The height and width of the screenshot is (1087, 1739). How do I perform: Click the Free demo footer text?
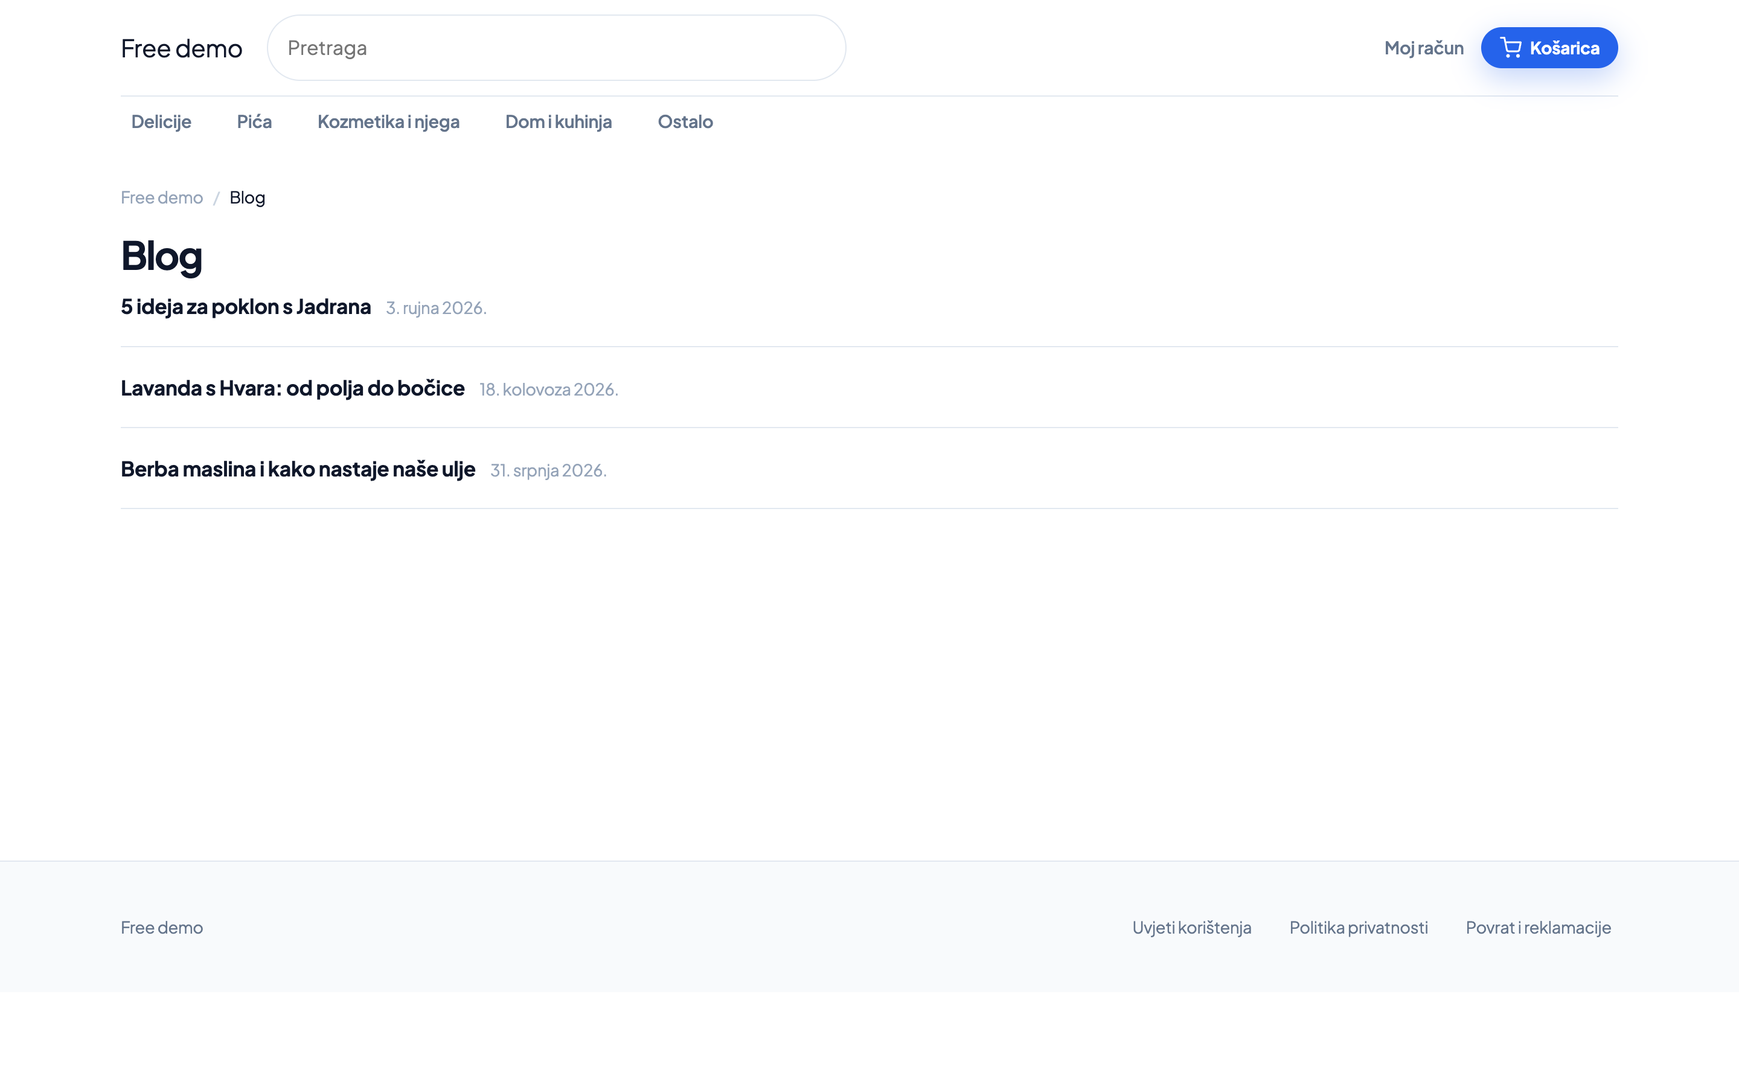point(162,928)
